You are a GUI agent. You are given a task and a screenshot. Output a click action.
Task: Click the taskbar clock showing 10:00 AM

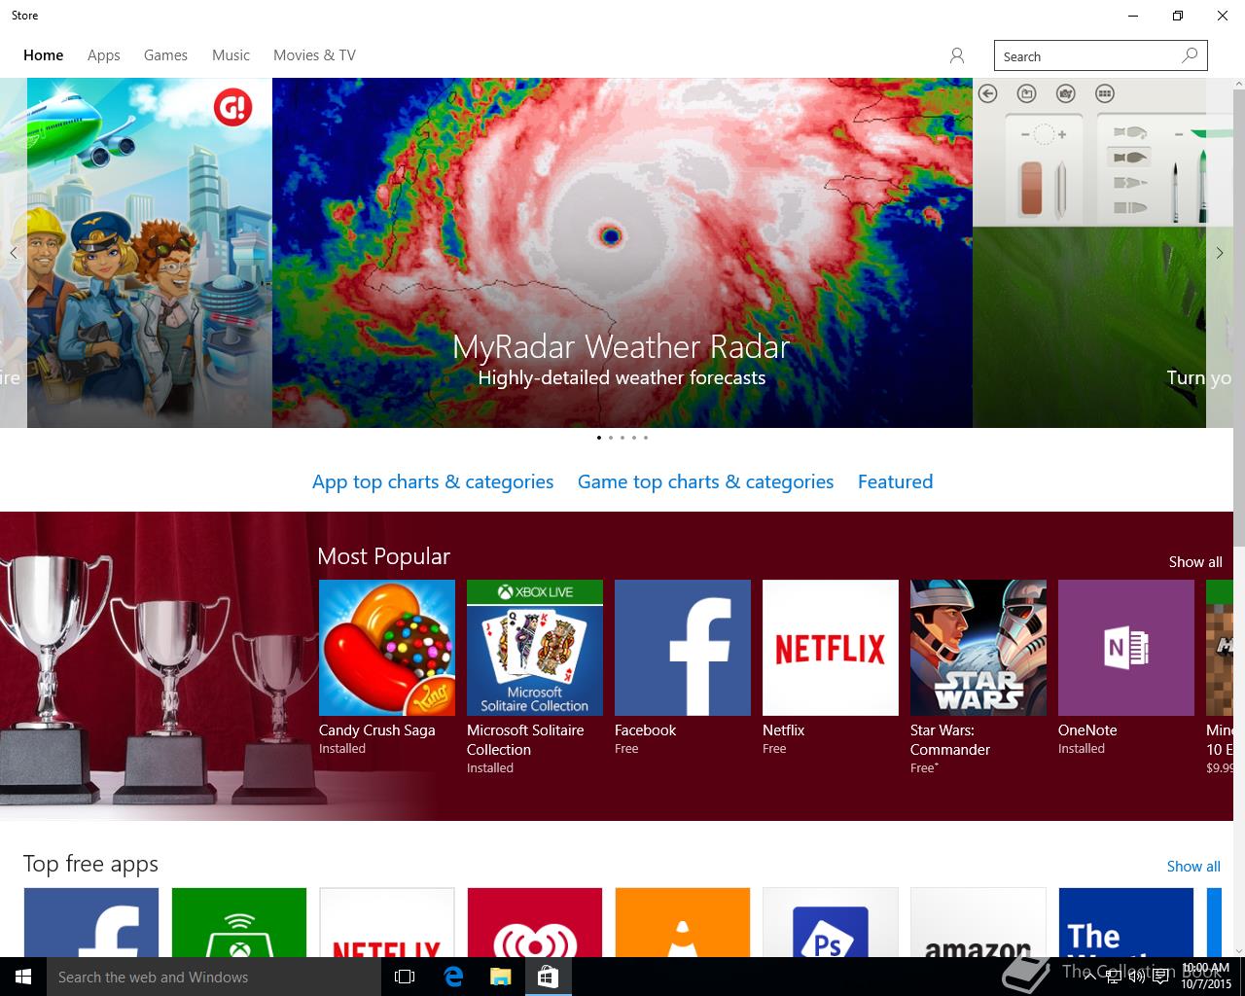tap(1205, 977)
